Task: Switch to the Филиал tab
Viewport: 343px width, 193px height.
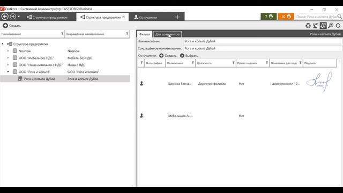Action: [145, 34]
